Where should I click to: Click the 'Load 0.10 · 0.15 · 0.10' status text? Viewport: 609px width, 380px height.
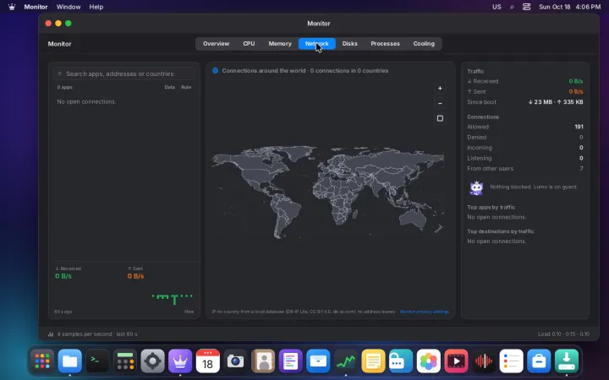click(563, 334)
